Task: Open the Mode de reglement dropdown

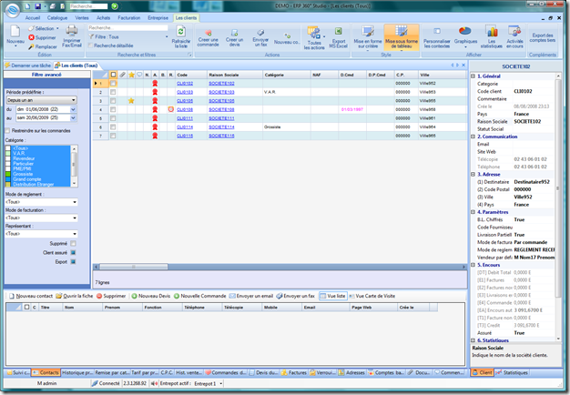Action: point(42,202)
